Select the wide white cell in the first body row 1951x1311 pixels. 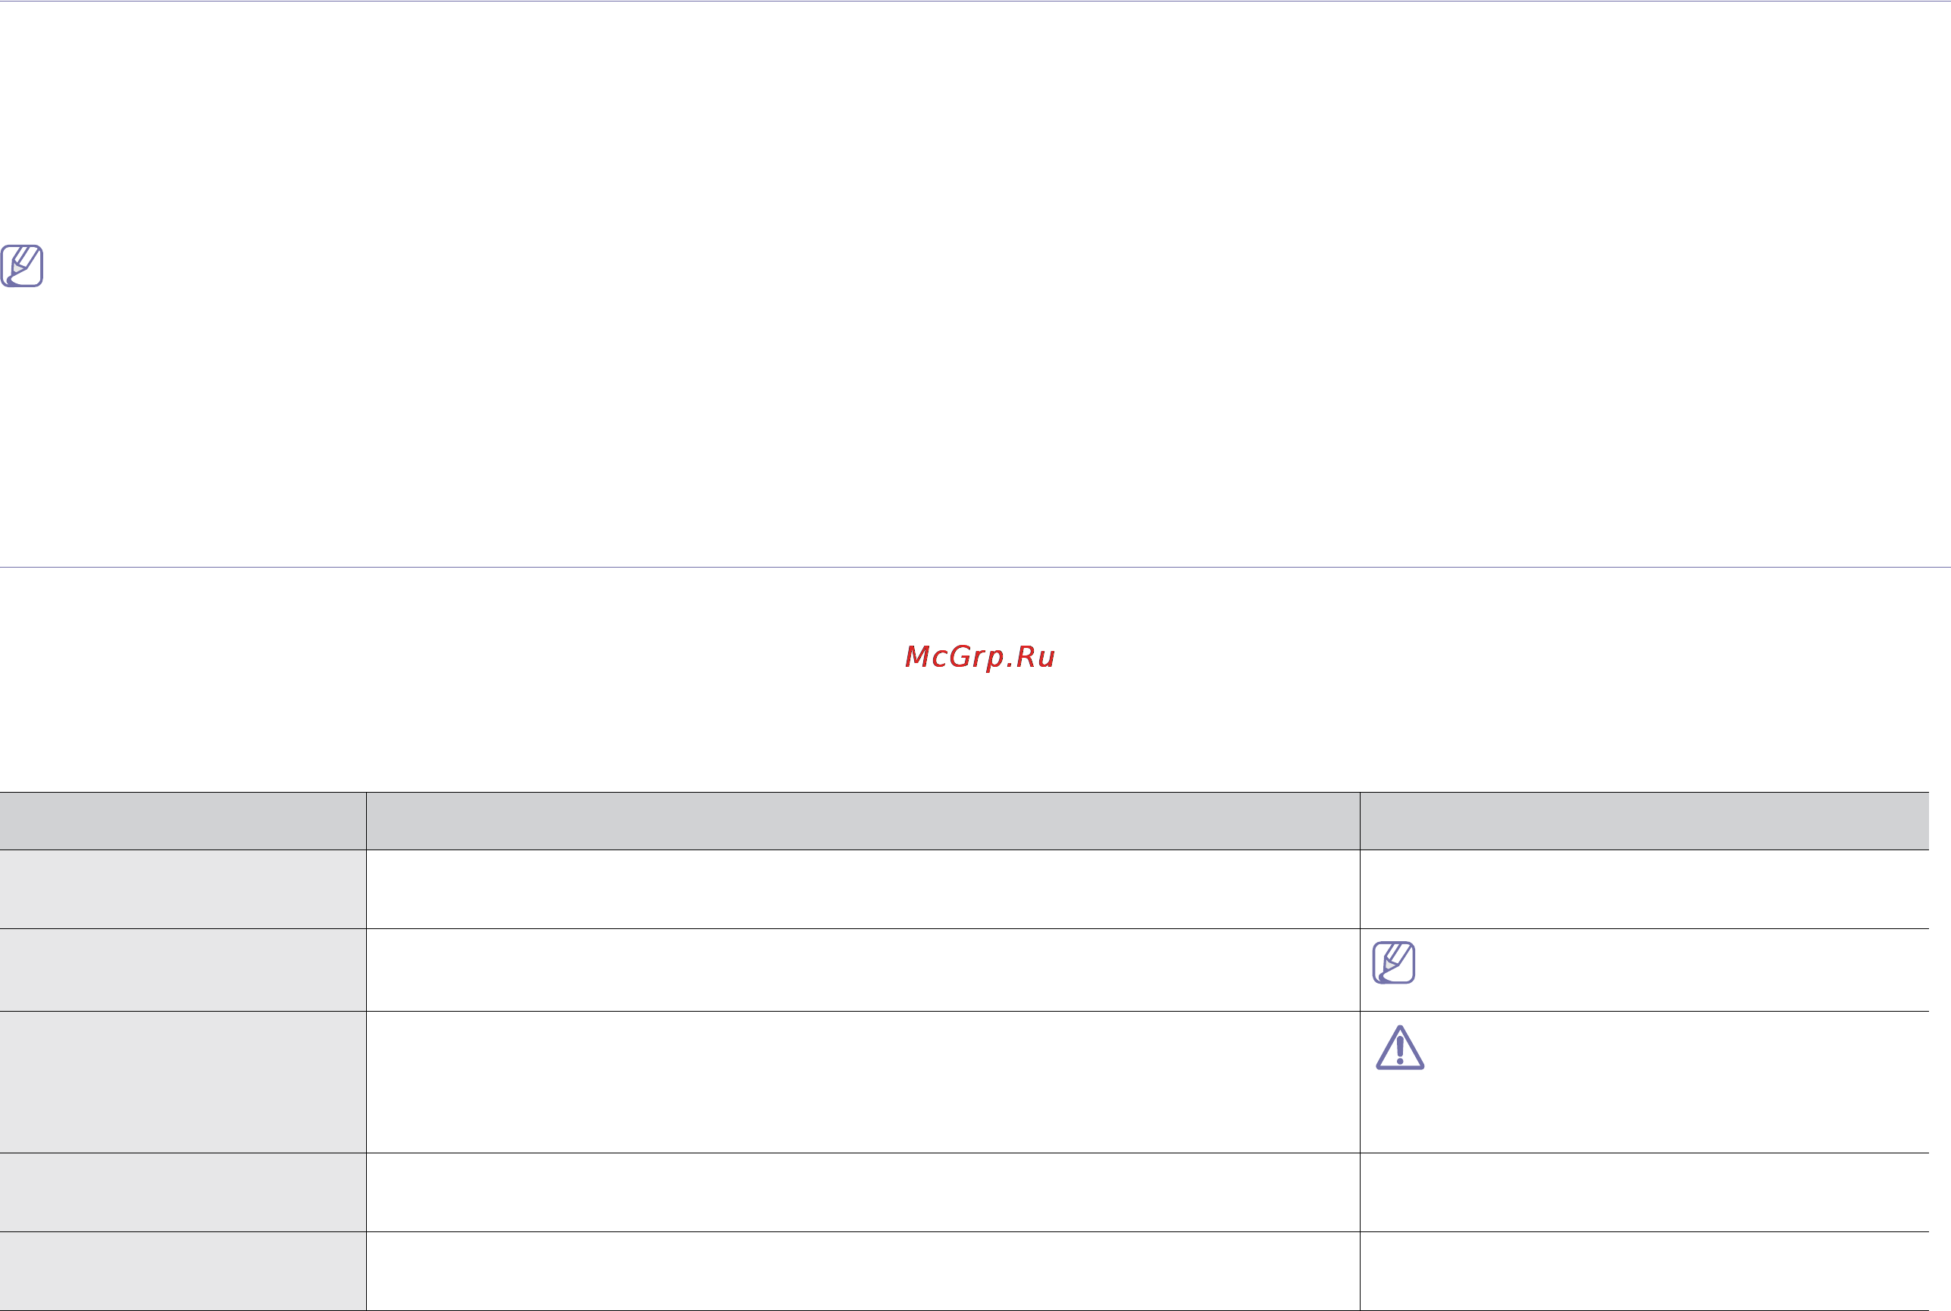863,890
